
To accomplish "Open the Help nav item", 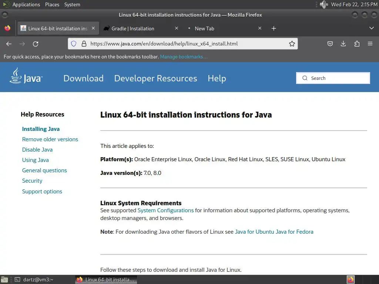I will click(x=217, y=78).
